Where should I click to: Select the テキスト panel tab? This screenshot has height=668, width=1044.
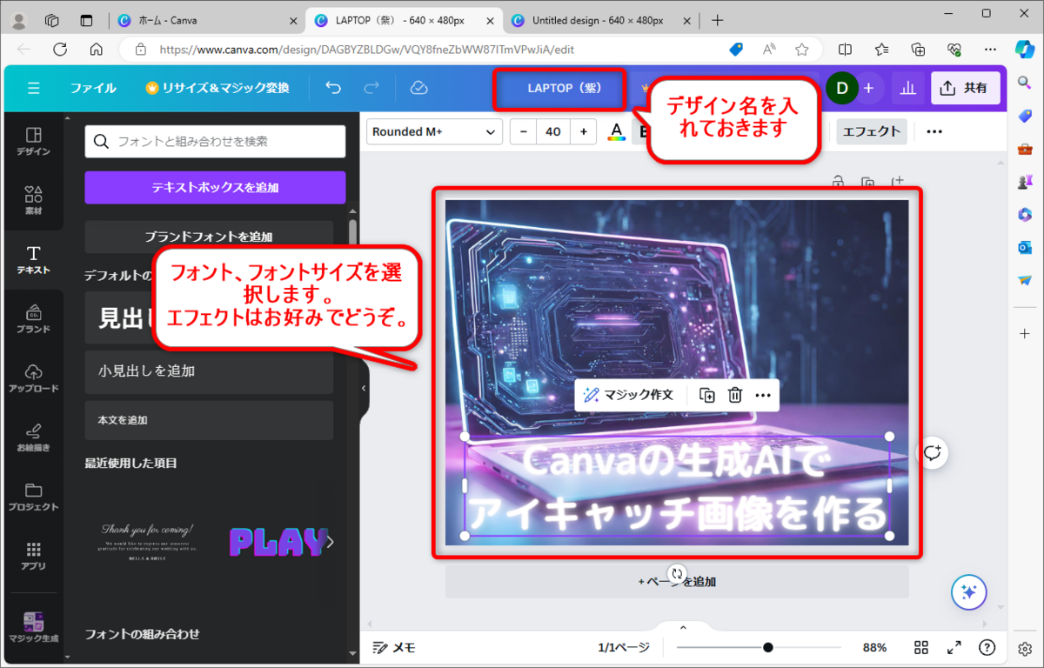pos(33,260)
